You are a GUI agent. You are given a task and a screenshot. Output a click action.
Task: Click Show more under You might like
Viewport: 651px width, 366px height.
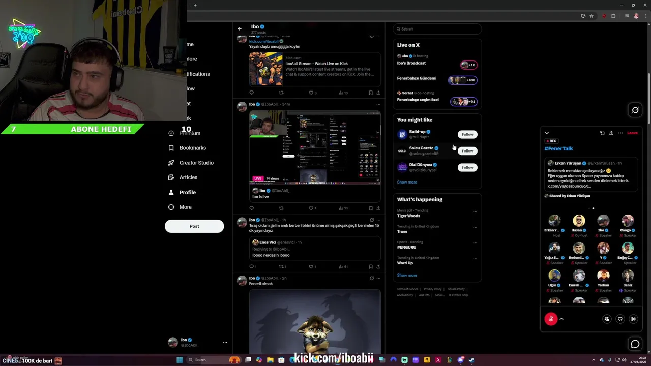click(x=407, y=182)
